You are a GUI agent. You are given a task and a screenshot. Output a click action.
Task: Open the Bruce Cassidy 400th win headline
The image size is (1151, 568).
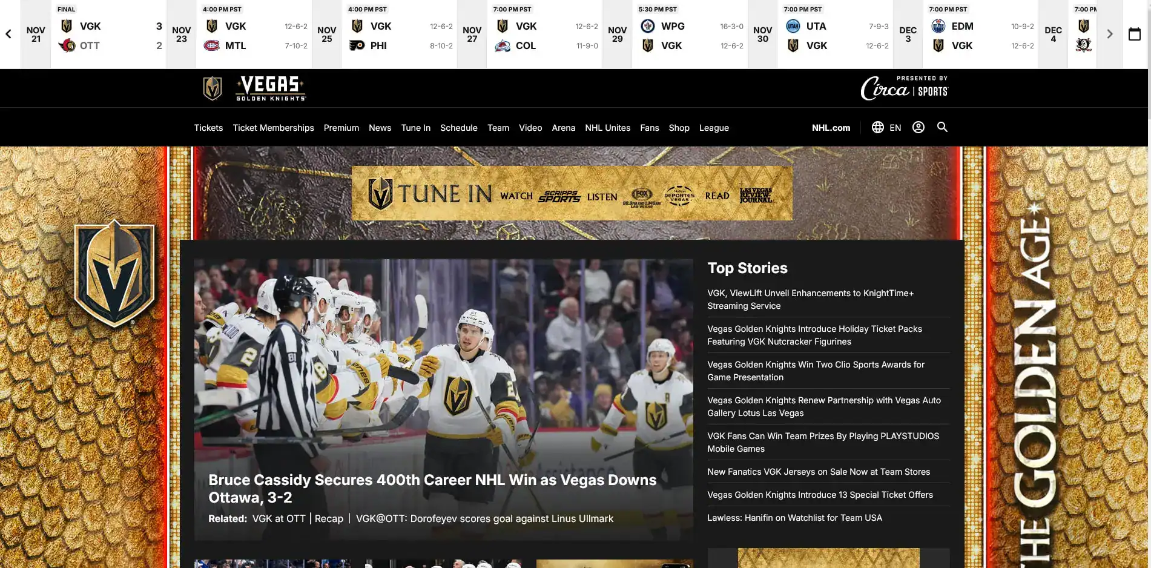click(432, 489)
